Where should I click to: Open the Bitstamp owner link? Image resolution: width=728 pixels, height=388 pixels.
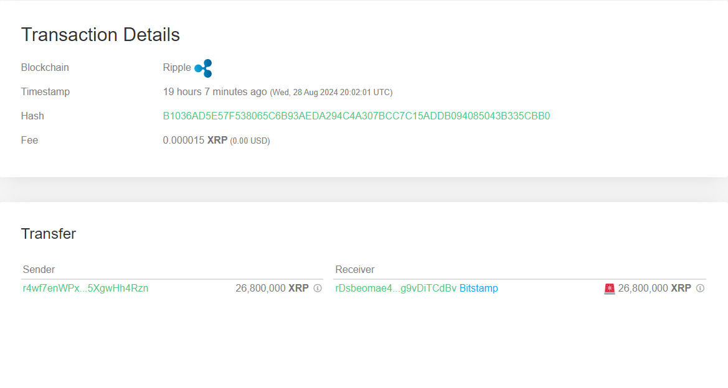pyautogui.click(x=478, y=289)
